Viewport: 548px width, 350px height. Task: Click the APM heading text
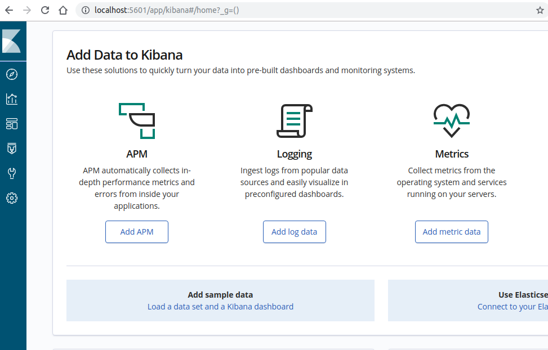pos(137,154)
